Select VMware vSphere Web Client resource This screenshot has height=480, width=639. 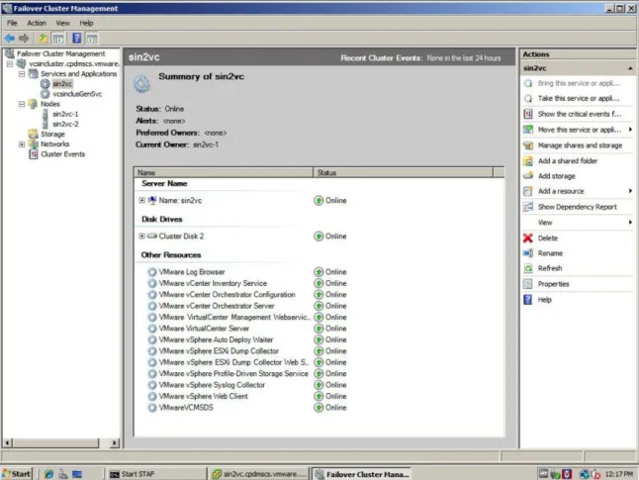203,396
